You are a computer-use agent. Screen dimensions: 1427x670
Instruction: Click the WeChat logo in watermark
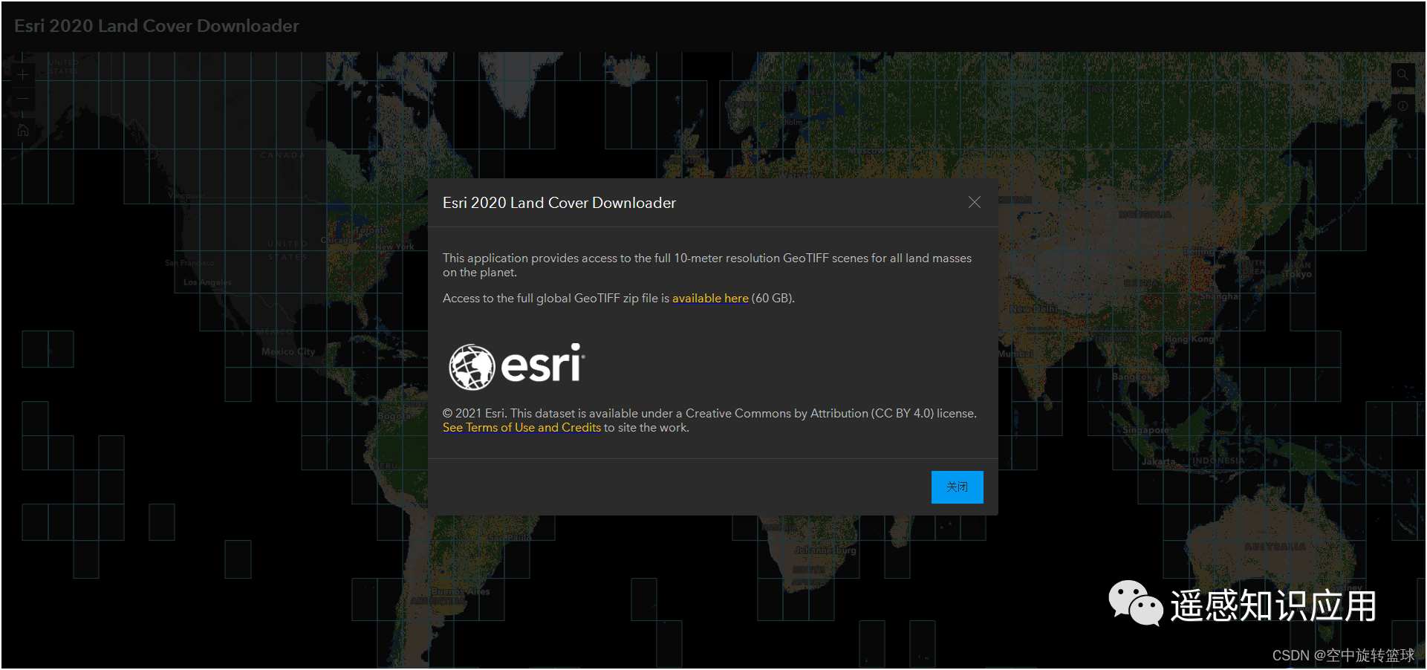(x=1134, y=603)
